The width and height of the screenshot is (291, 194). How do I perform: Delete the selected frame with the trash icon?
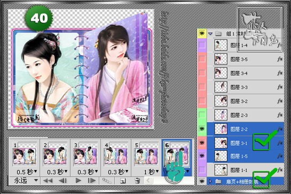137,181
